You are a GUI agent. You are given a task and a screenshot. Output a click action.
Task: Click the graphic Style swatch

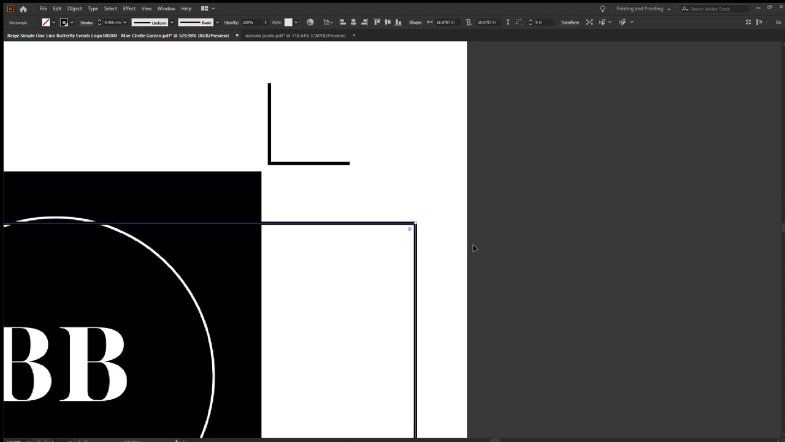point(288,22)
